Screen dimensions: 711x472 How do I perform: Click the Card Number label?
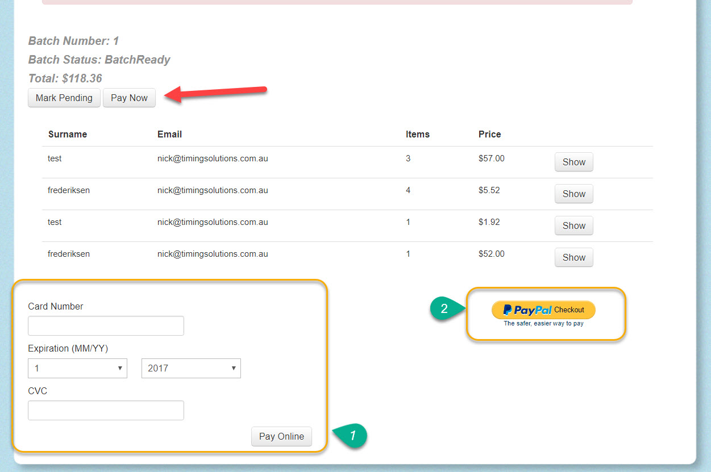click(x=56, y=307)
